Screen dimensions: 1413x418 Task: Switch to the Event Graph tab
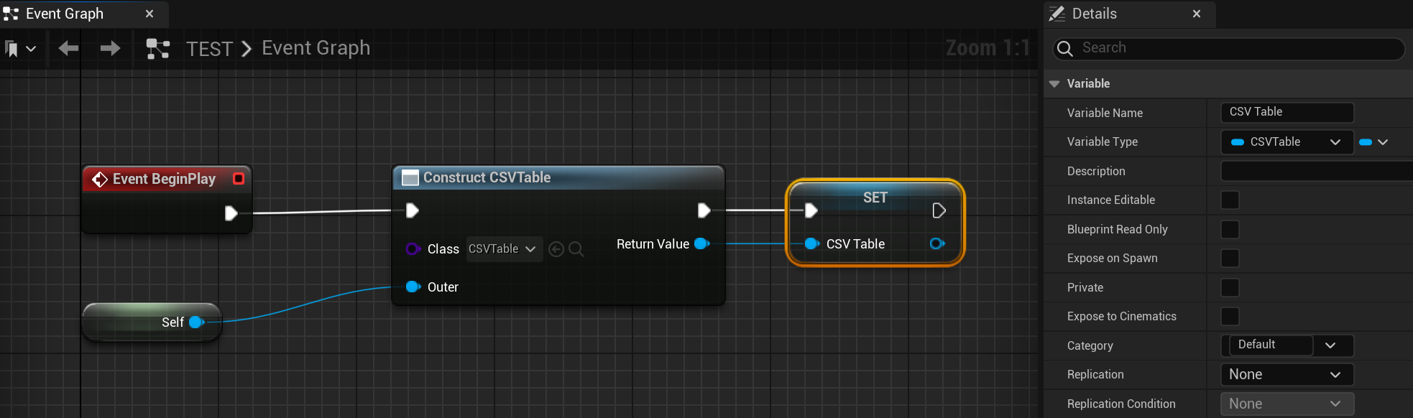65,14
